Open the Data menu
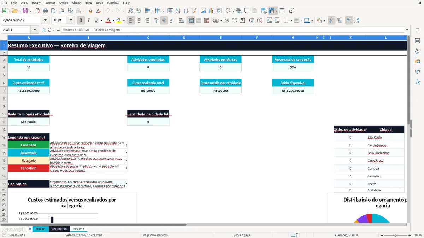The width and height of the screenshot is (424, 238). (x=88, y=3)
